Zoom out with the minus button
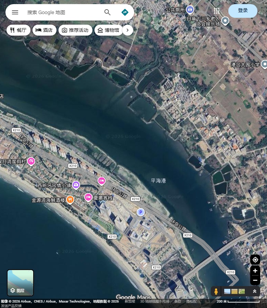 255,280
